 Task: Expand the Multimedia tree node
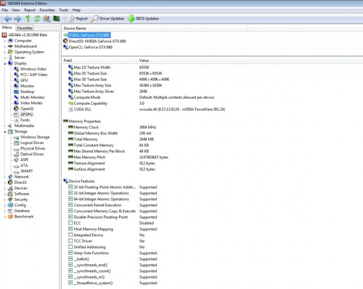point(5,126)
